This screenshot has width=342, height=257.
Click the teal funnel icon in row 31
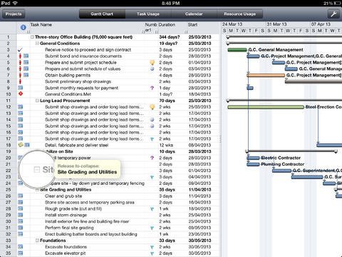pyautogui.click(x=152, y=228)
